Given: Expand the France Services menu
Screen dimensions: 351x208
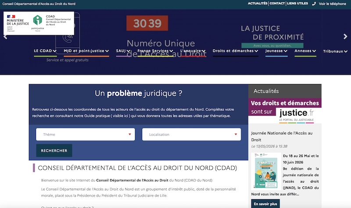Looking at the screenshot, I should tap(155, 51).
